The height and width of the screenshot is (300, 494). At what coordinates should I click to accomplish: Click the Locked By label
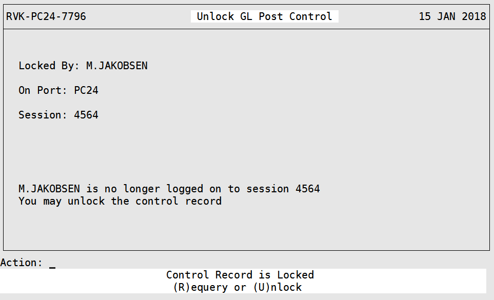[49, 66]
